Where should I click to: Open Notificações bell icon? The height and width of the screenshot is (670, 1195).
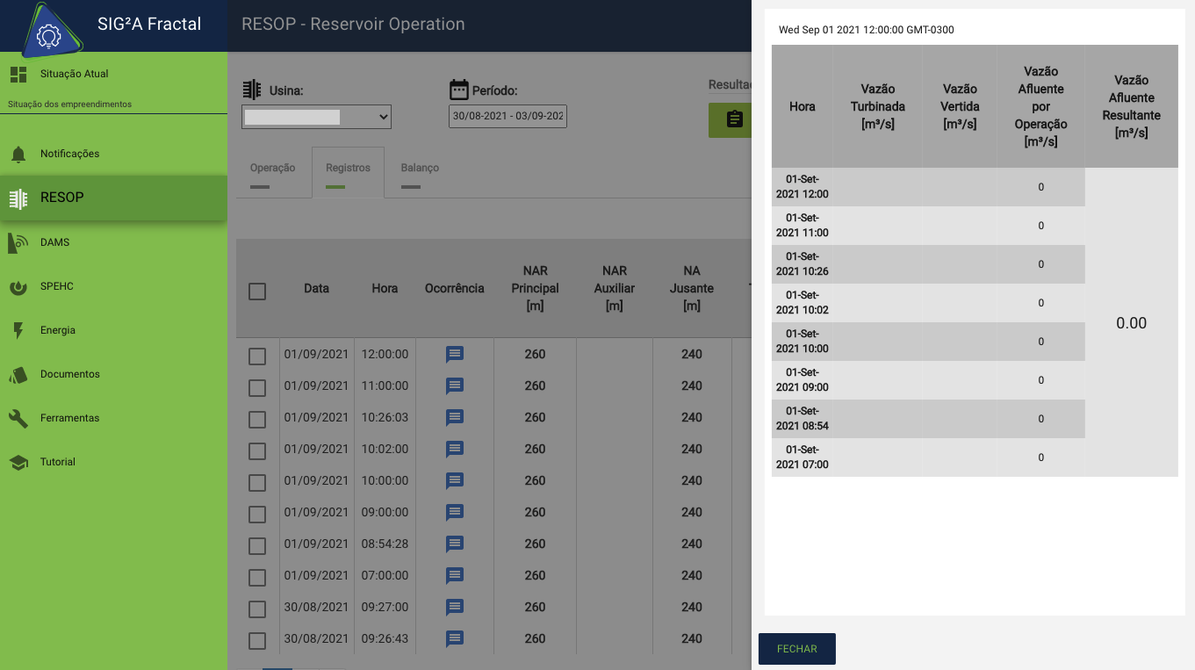tap(18, 155)
